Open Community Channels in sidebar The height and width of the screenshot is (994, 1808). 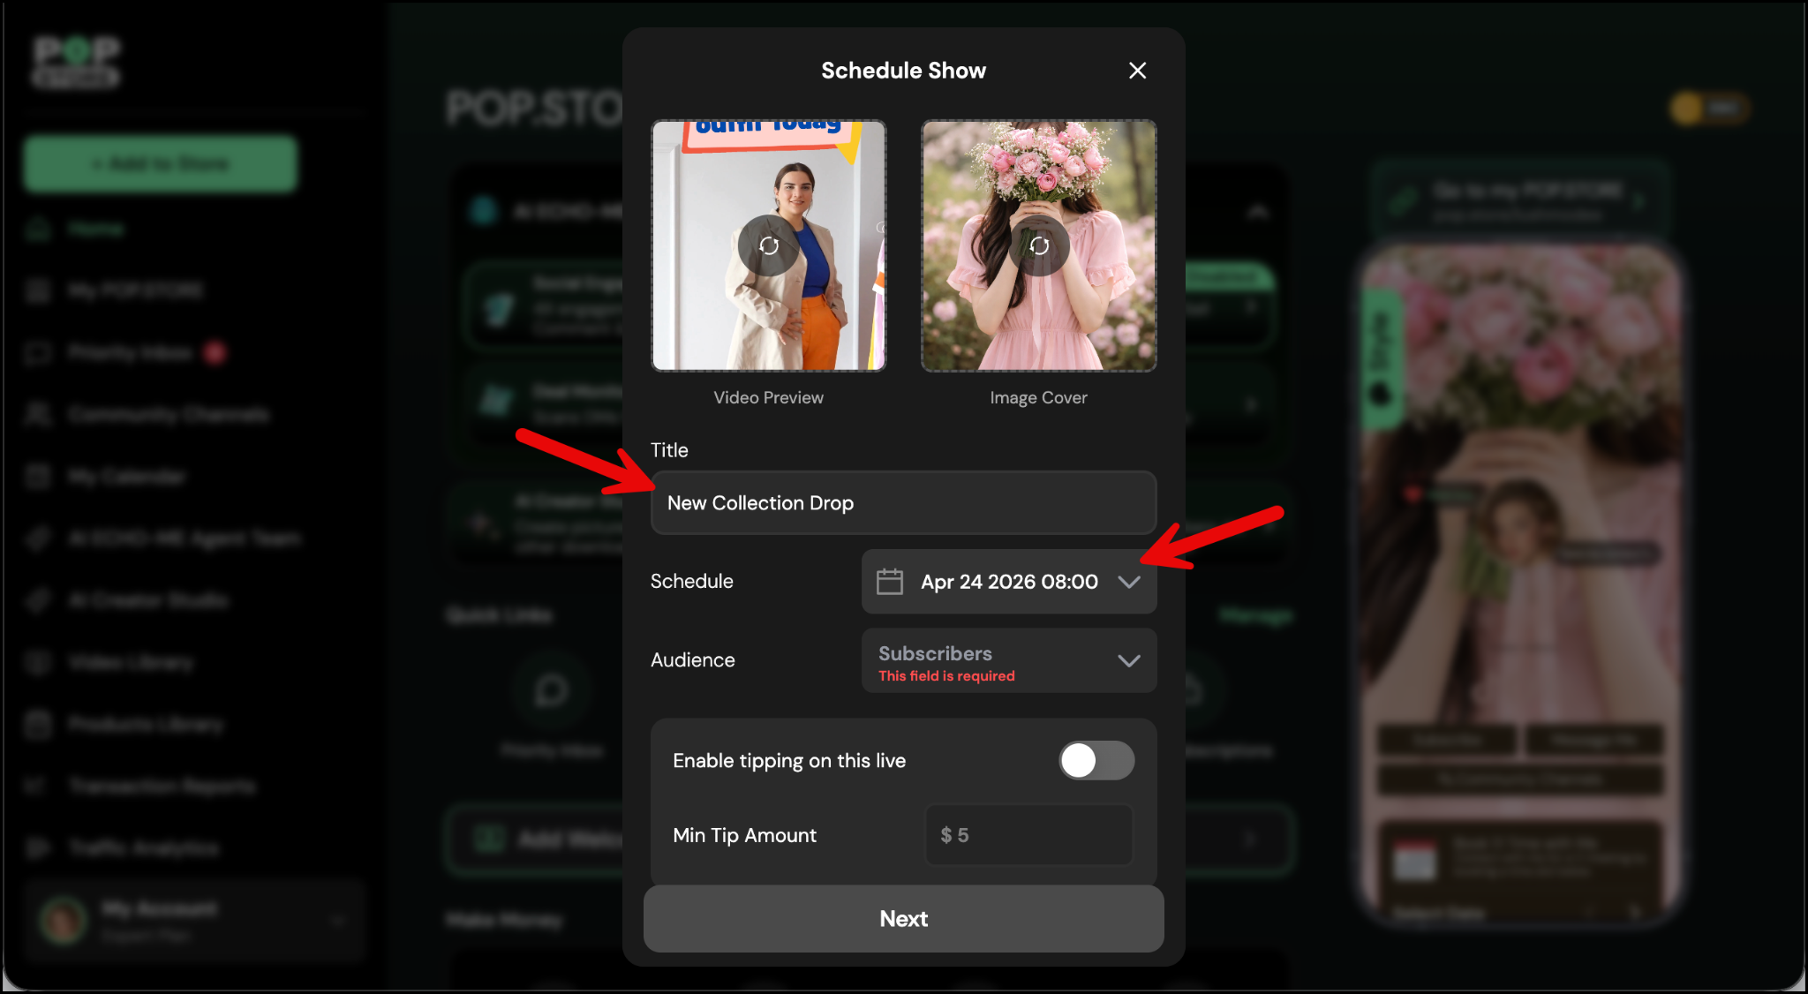[168, 415]
